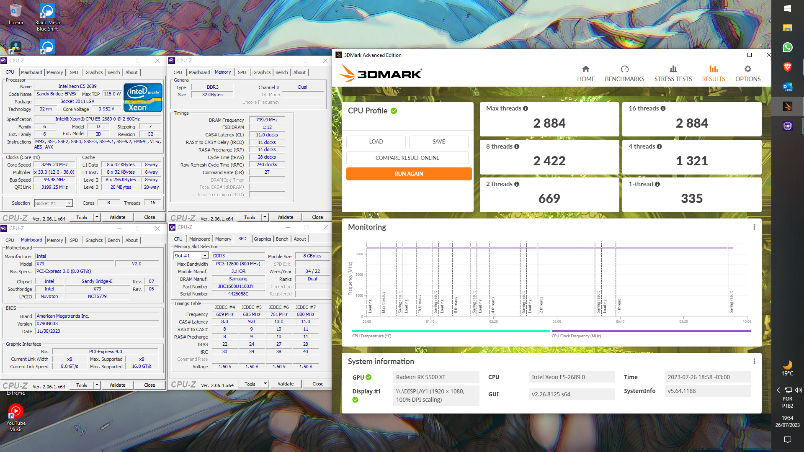The width and height of the screenshot is (804, 452).
Task: Switch to SPD tab in CPU-Z Mainboard window
Action: [x=74, y=240]
